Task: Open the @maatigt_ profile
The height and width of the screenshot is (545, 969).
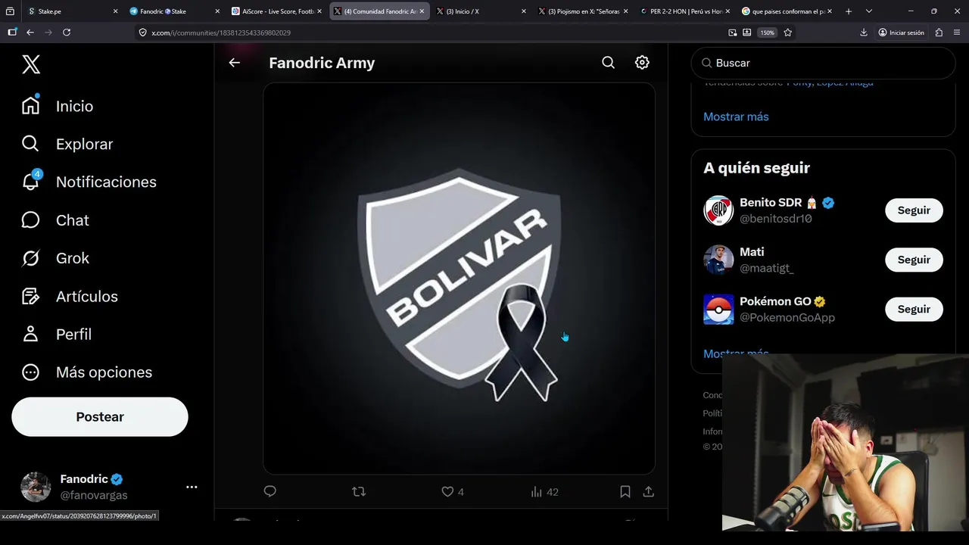Action: pyautogui.click(x=767, y=268)
